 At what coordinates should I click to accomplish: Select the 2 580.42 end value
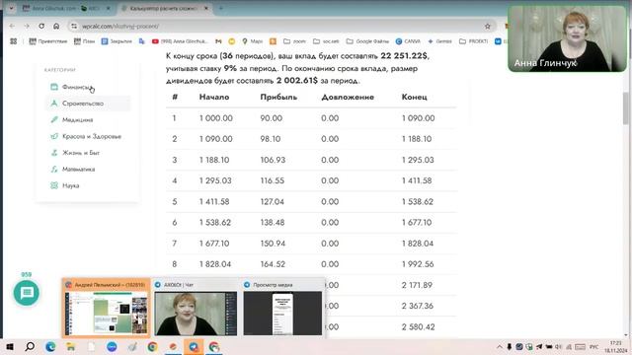[418, 326]
